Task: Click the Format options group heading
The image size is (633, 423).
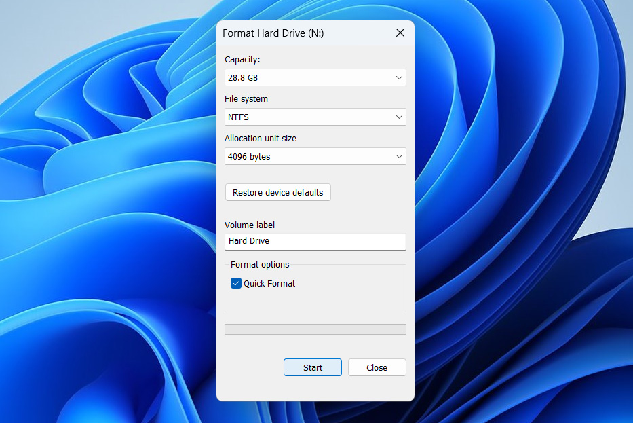Action: [x=260, y=265]
